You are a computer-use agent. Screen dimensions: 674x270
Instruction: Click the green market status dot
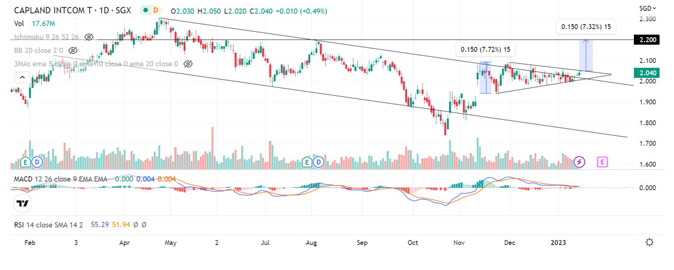click(146, 11)
